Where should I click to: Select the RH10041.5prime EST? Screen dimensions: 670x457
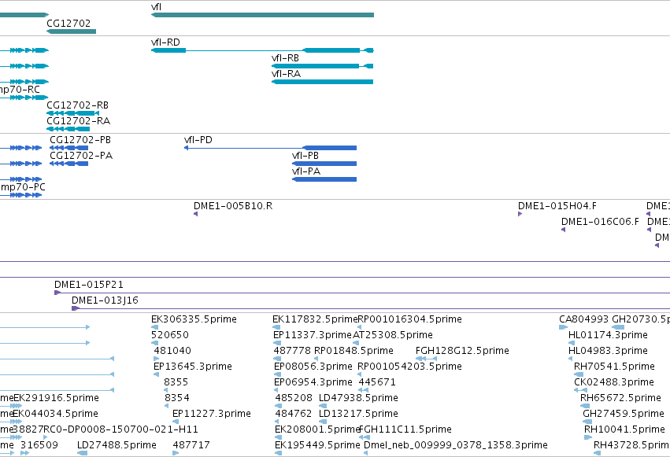point(588,437)
